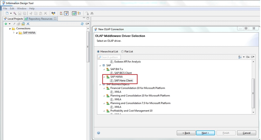The width and height of the screenshot is (261, 140).
Task: Click the gray X Delete icon in main toolbar
Action: [x=46, y=13]
